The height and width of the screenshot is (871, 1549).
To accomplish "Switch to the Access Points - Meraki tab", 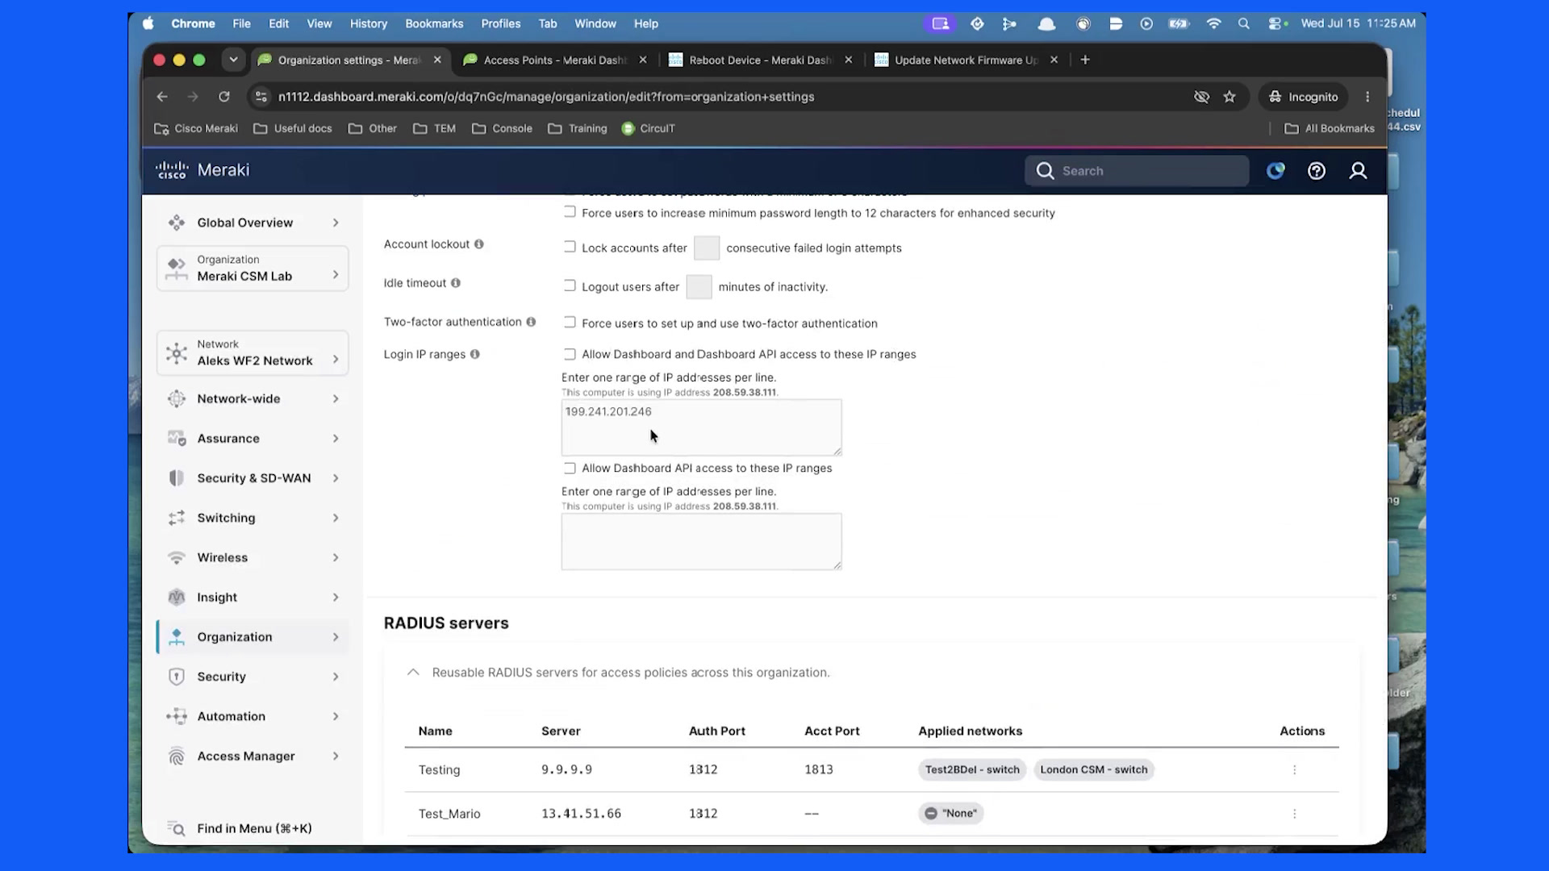I will [x=554, y=60].
